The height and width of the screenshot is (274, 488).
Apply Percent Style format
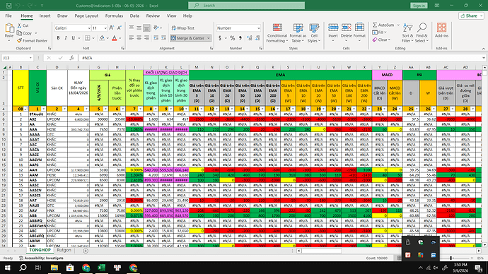[x=232, y=38]
